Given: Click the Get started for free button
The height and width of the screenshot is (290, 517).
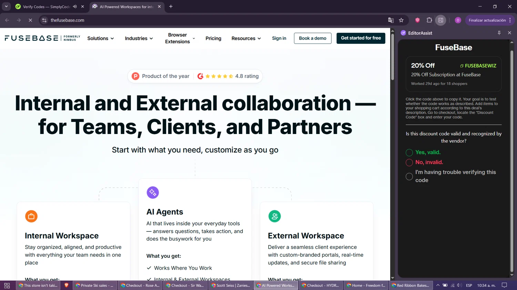Looking at the screenshot, I should [x=361, y=38].
